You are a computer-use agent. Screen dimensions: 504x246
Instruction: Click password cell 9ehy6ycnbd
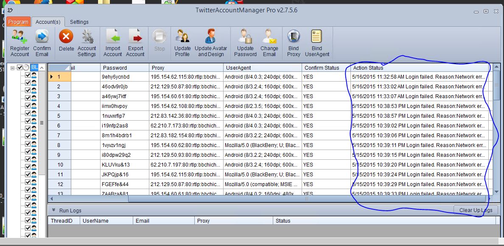pos(125,76)
